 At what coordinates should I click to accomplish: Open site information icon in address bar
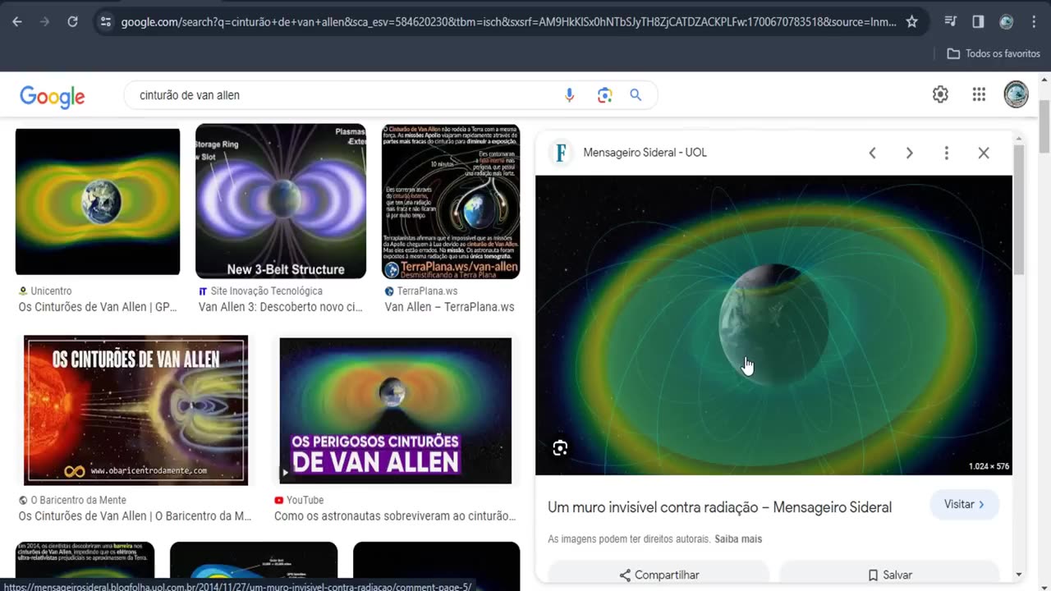pyautogui.click(x=105, y=22)
